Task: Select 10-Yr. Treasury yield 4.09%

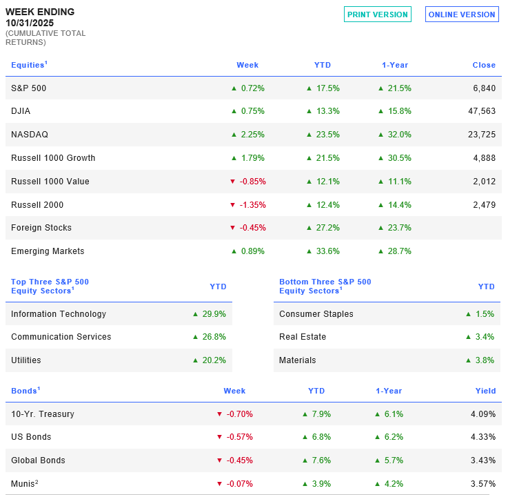Action: [483, 414]
